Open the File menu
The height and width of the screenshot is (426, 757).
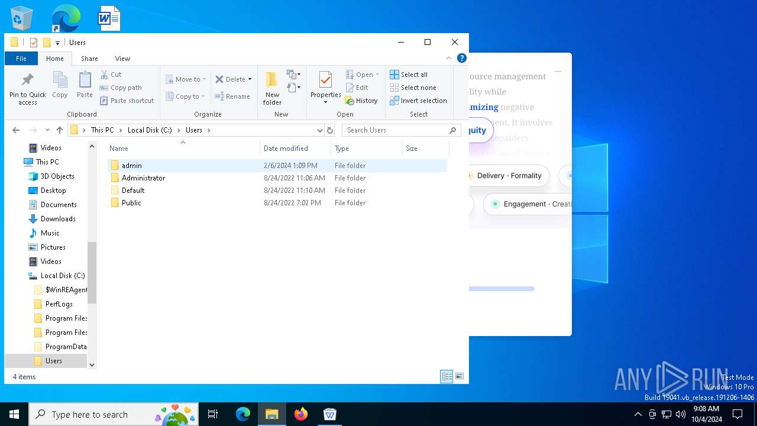coord(21,59)
